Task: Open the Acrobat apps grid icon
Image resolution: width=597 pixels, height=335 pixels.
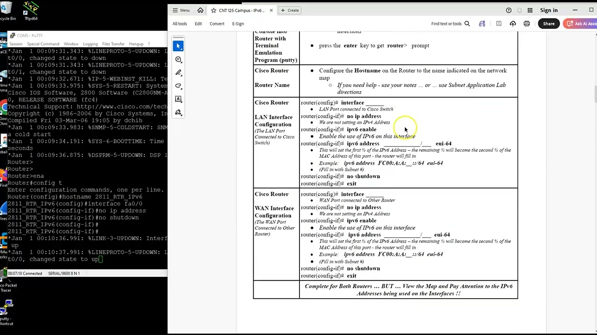Action: pyautogui.click(x=530, y=10)
